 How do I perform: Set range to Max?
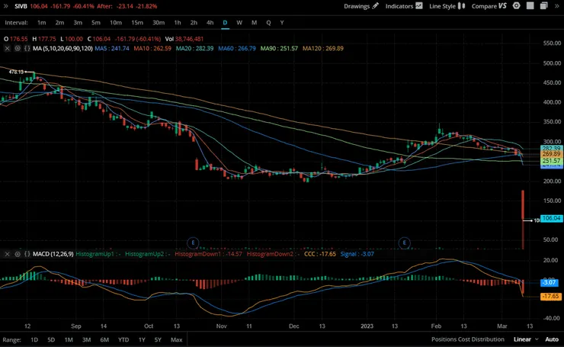pos(176,339)
